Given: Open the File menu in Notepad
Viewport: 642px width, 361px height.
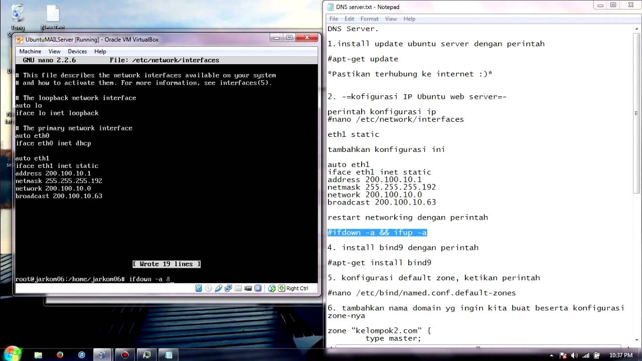Looking at the screenshot, I should 334,19.
